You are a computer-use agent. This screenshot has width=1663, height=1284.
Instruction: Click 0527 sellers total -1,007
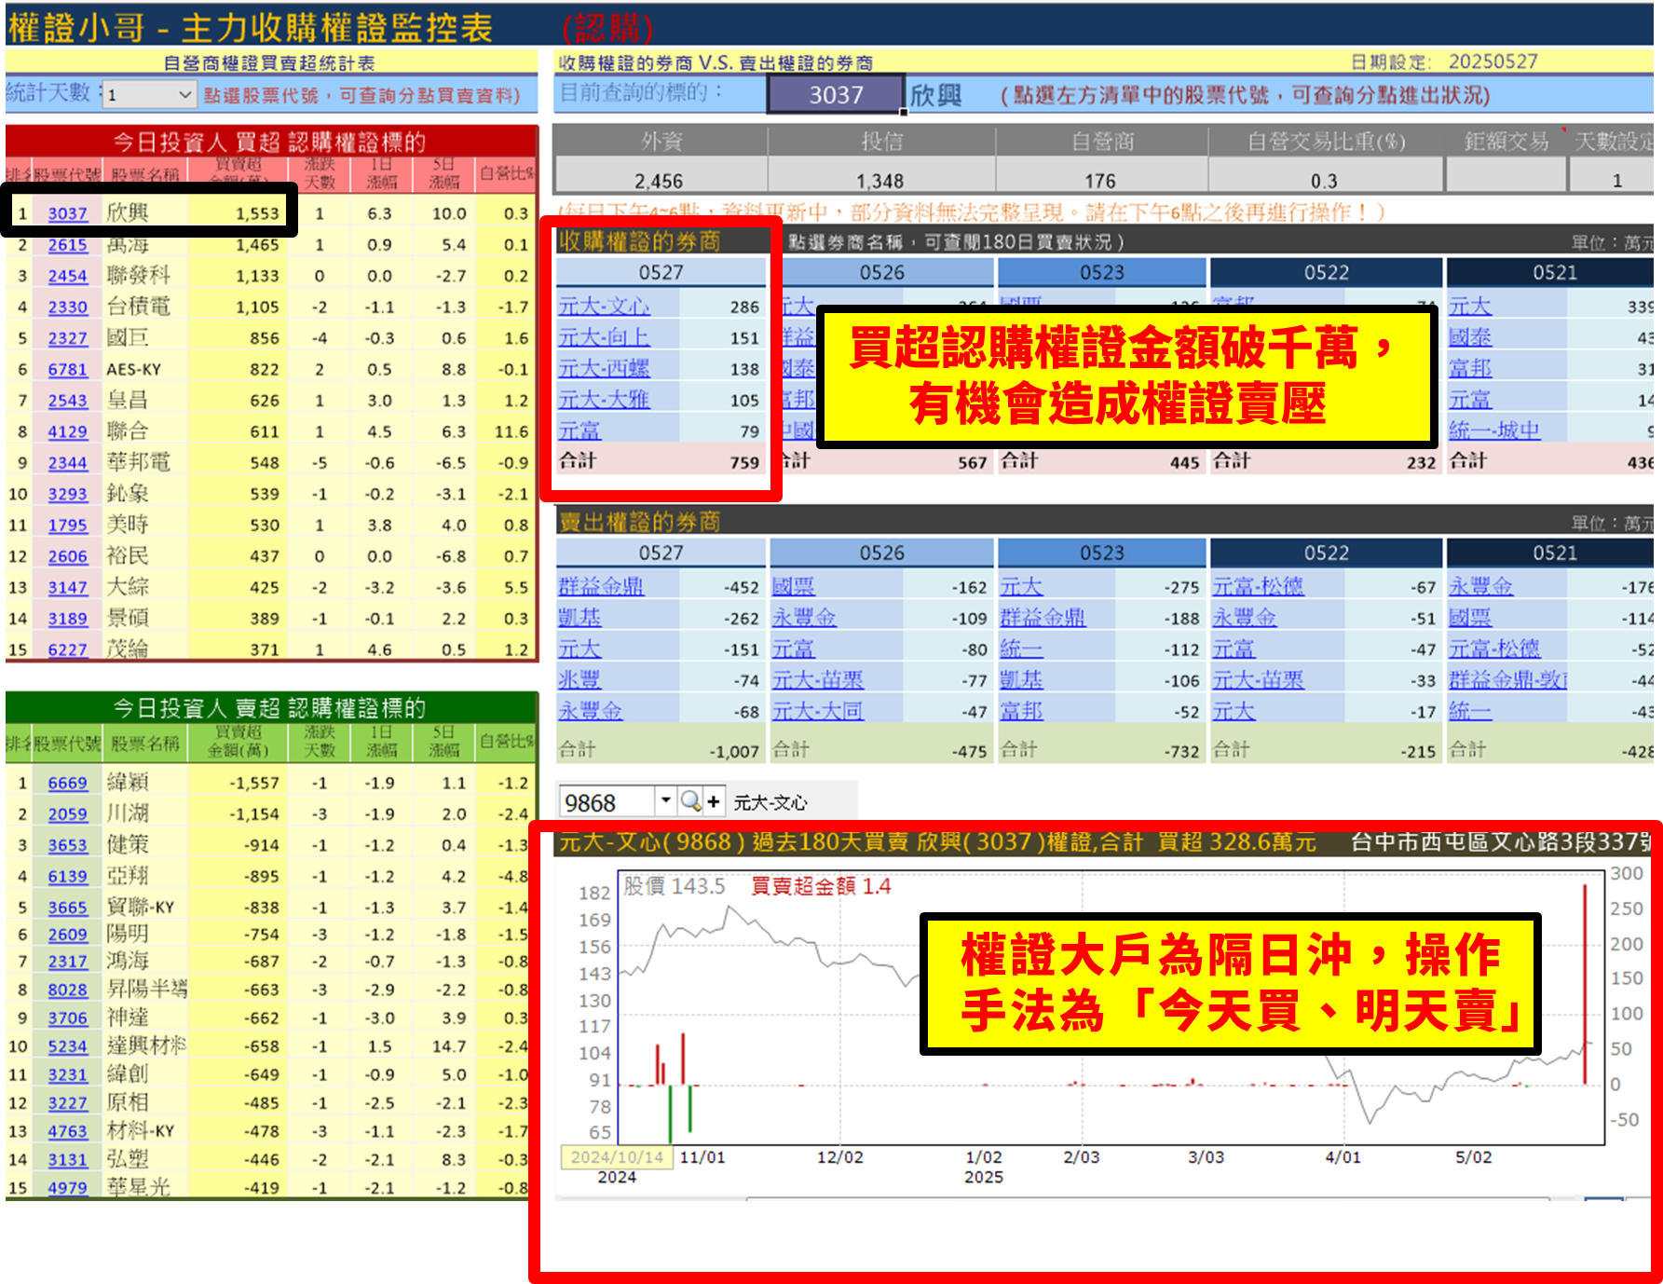[734, 751]
